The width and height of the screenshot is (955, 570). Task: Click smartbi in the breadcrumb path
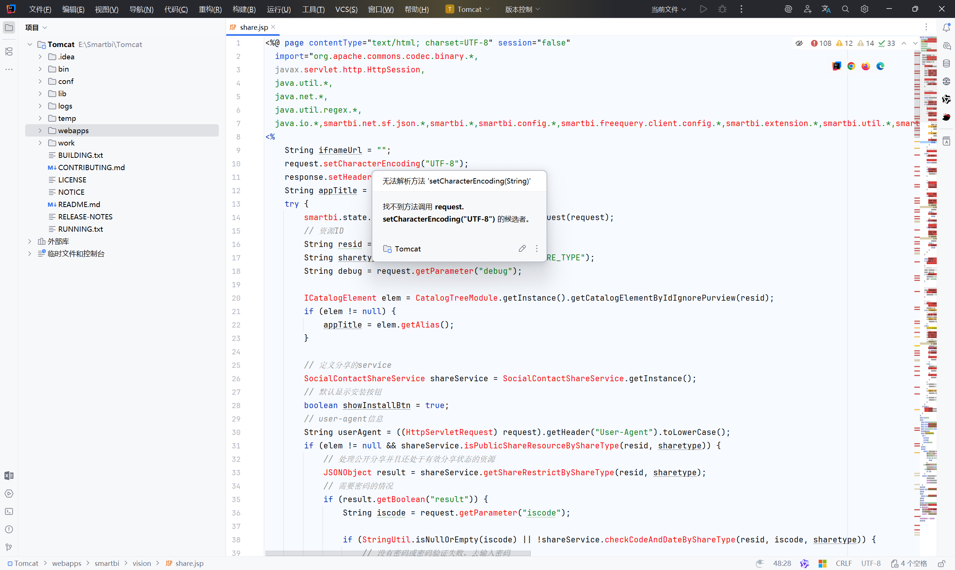point(107,563)
